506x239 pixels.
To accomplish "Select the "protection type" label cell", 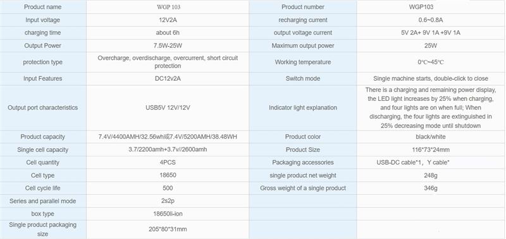I will (x=42, y=62).
